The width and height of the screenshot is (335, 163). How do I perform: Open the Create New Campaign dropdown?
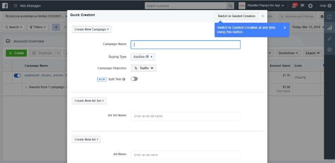coord(91,29)
